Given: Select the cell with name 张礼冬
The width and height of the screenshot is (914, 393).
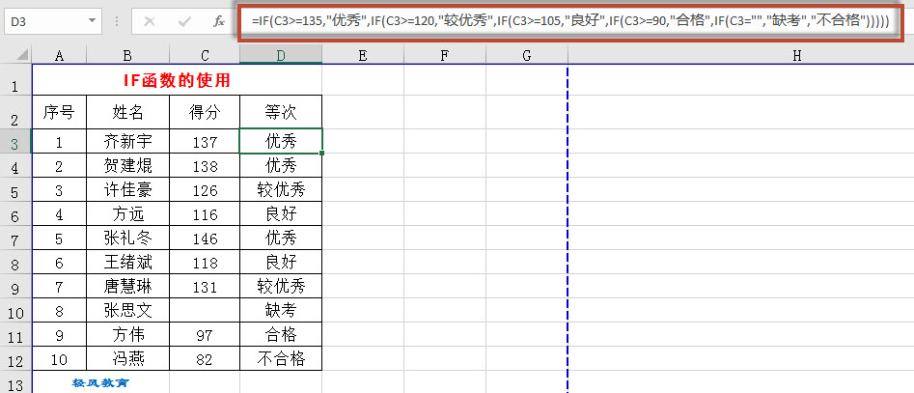Looking at the screenshot, I should point(127,238).
